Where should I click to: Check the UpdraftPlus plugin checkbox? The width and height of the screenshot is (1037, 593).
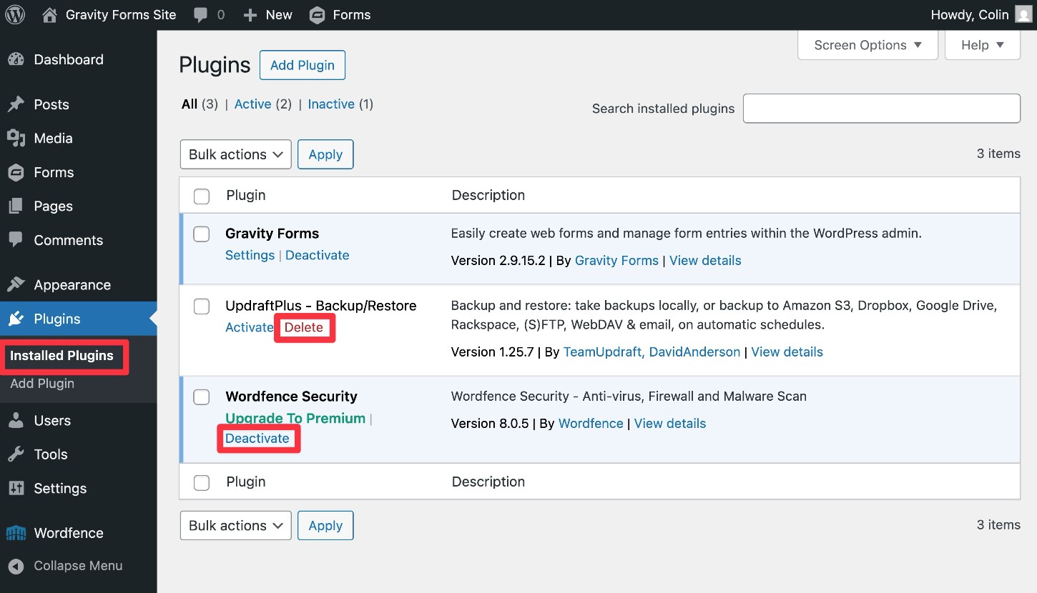(x=202, y=306)
